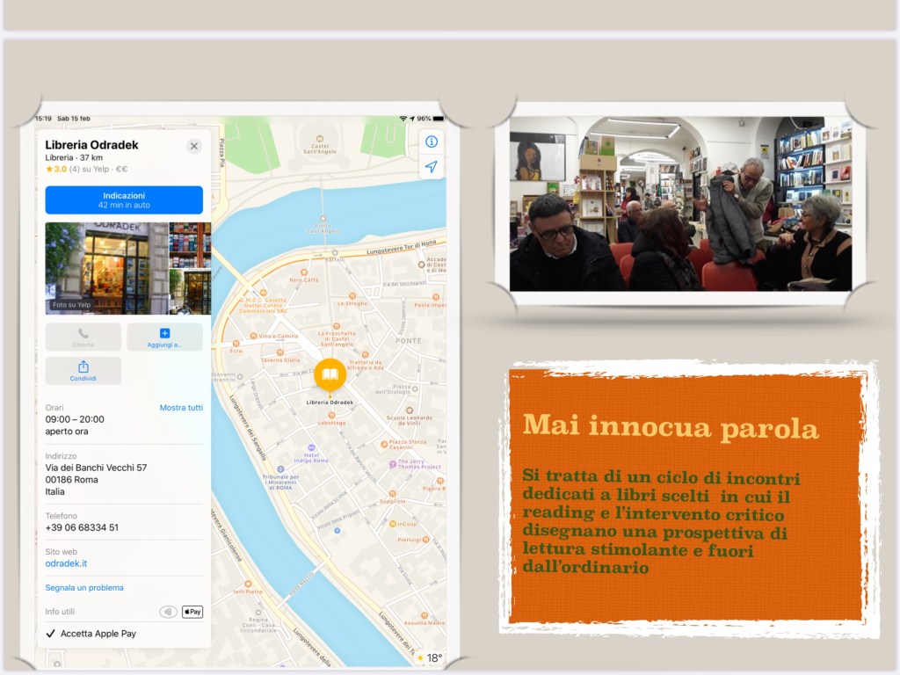
Task: Tap the Chiama phone icon
Action: point(83,334)
